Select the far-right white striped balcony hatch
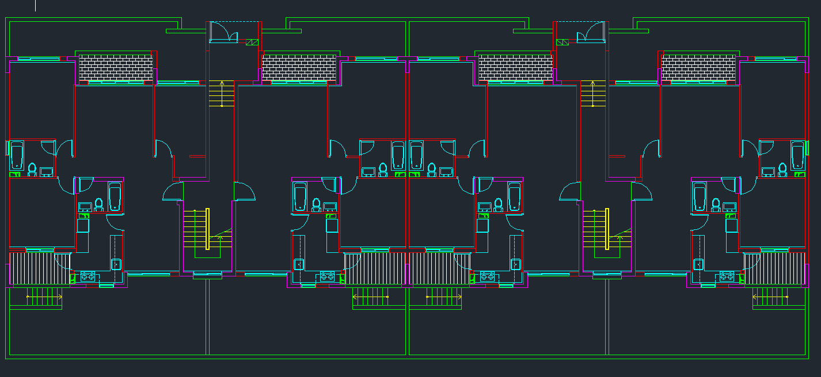This screenshot has height=377, width=821. (774, 268)
